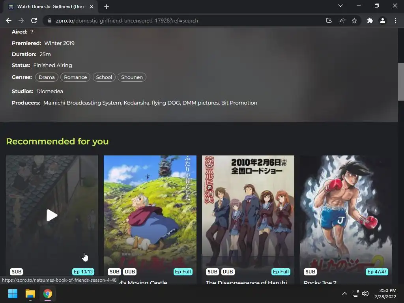Reload the current zoro.to page
Viewport: 404px width, 303px height.
(34, 21)
